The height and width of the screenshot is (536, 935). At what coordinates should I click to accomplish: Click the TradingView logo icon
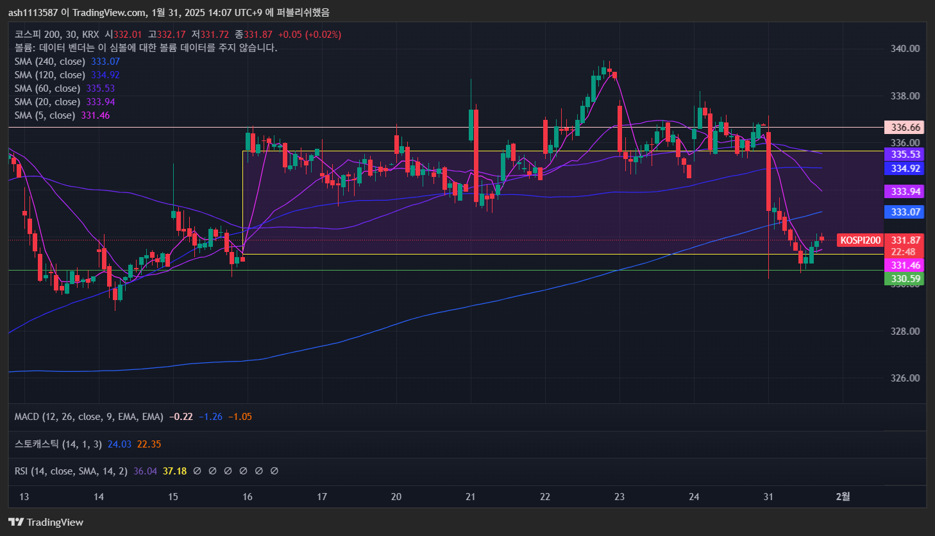click(x=16, y=522)
